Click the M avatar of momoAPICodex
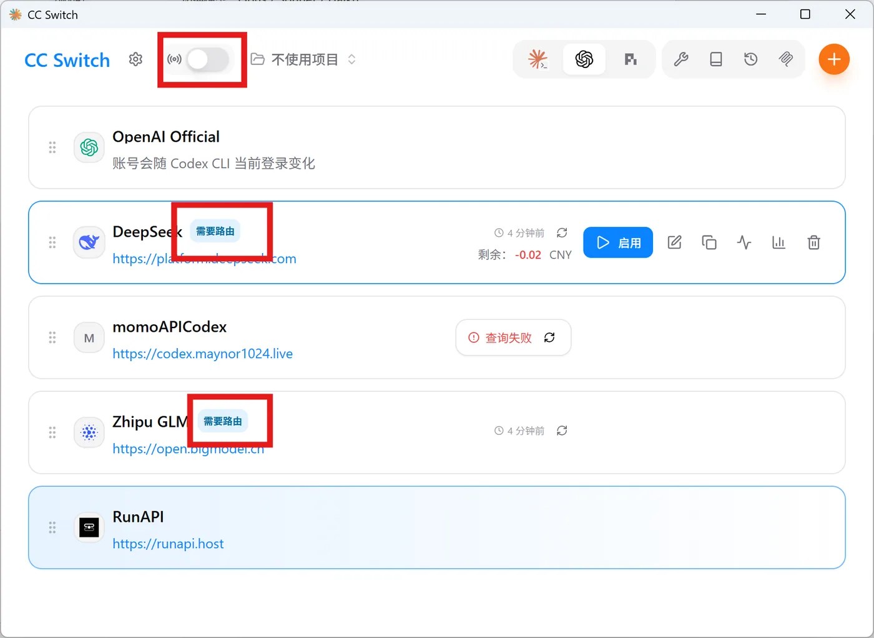This screenshot has height=638, width=874. [x=89, y=337]
